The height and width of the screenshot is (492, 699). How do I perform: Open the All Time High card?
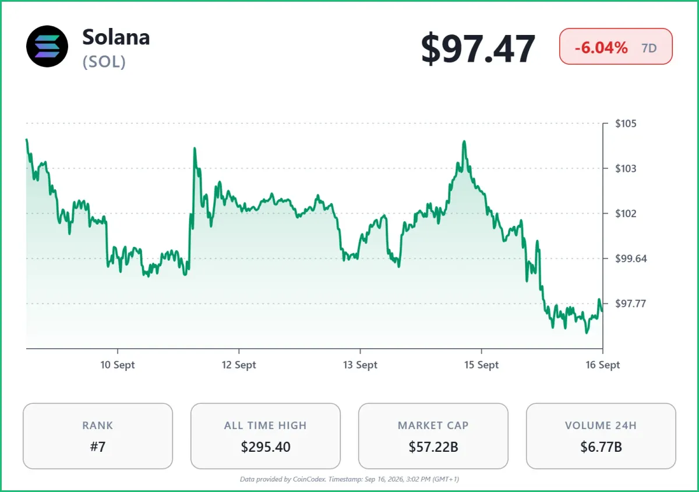coord(266,436)
